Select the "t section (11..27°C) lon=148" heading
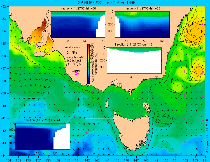The height and width of the screenshot is (162, 210). (x=134, y=44)
